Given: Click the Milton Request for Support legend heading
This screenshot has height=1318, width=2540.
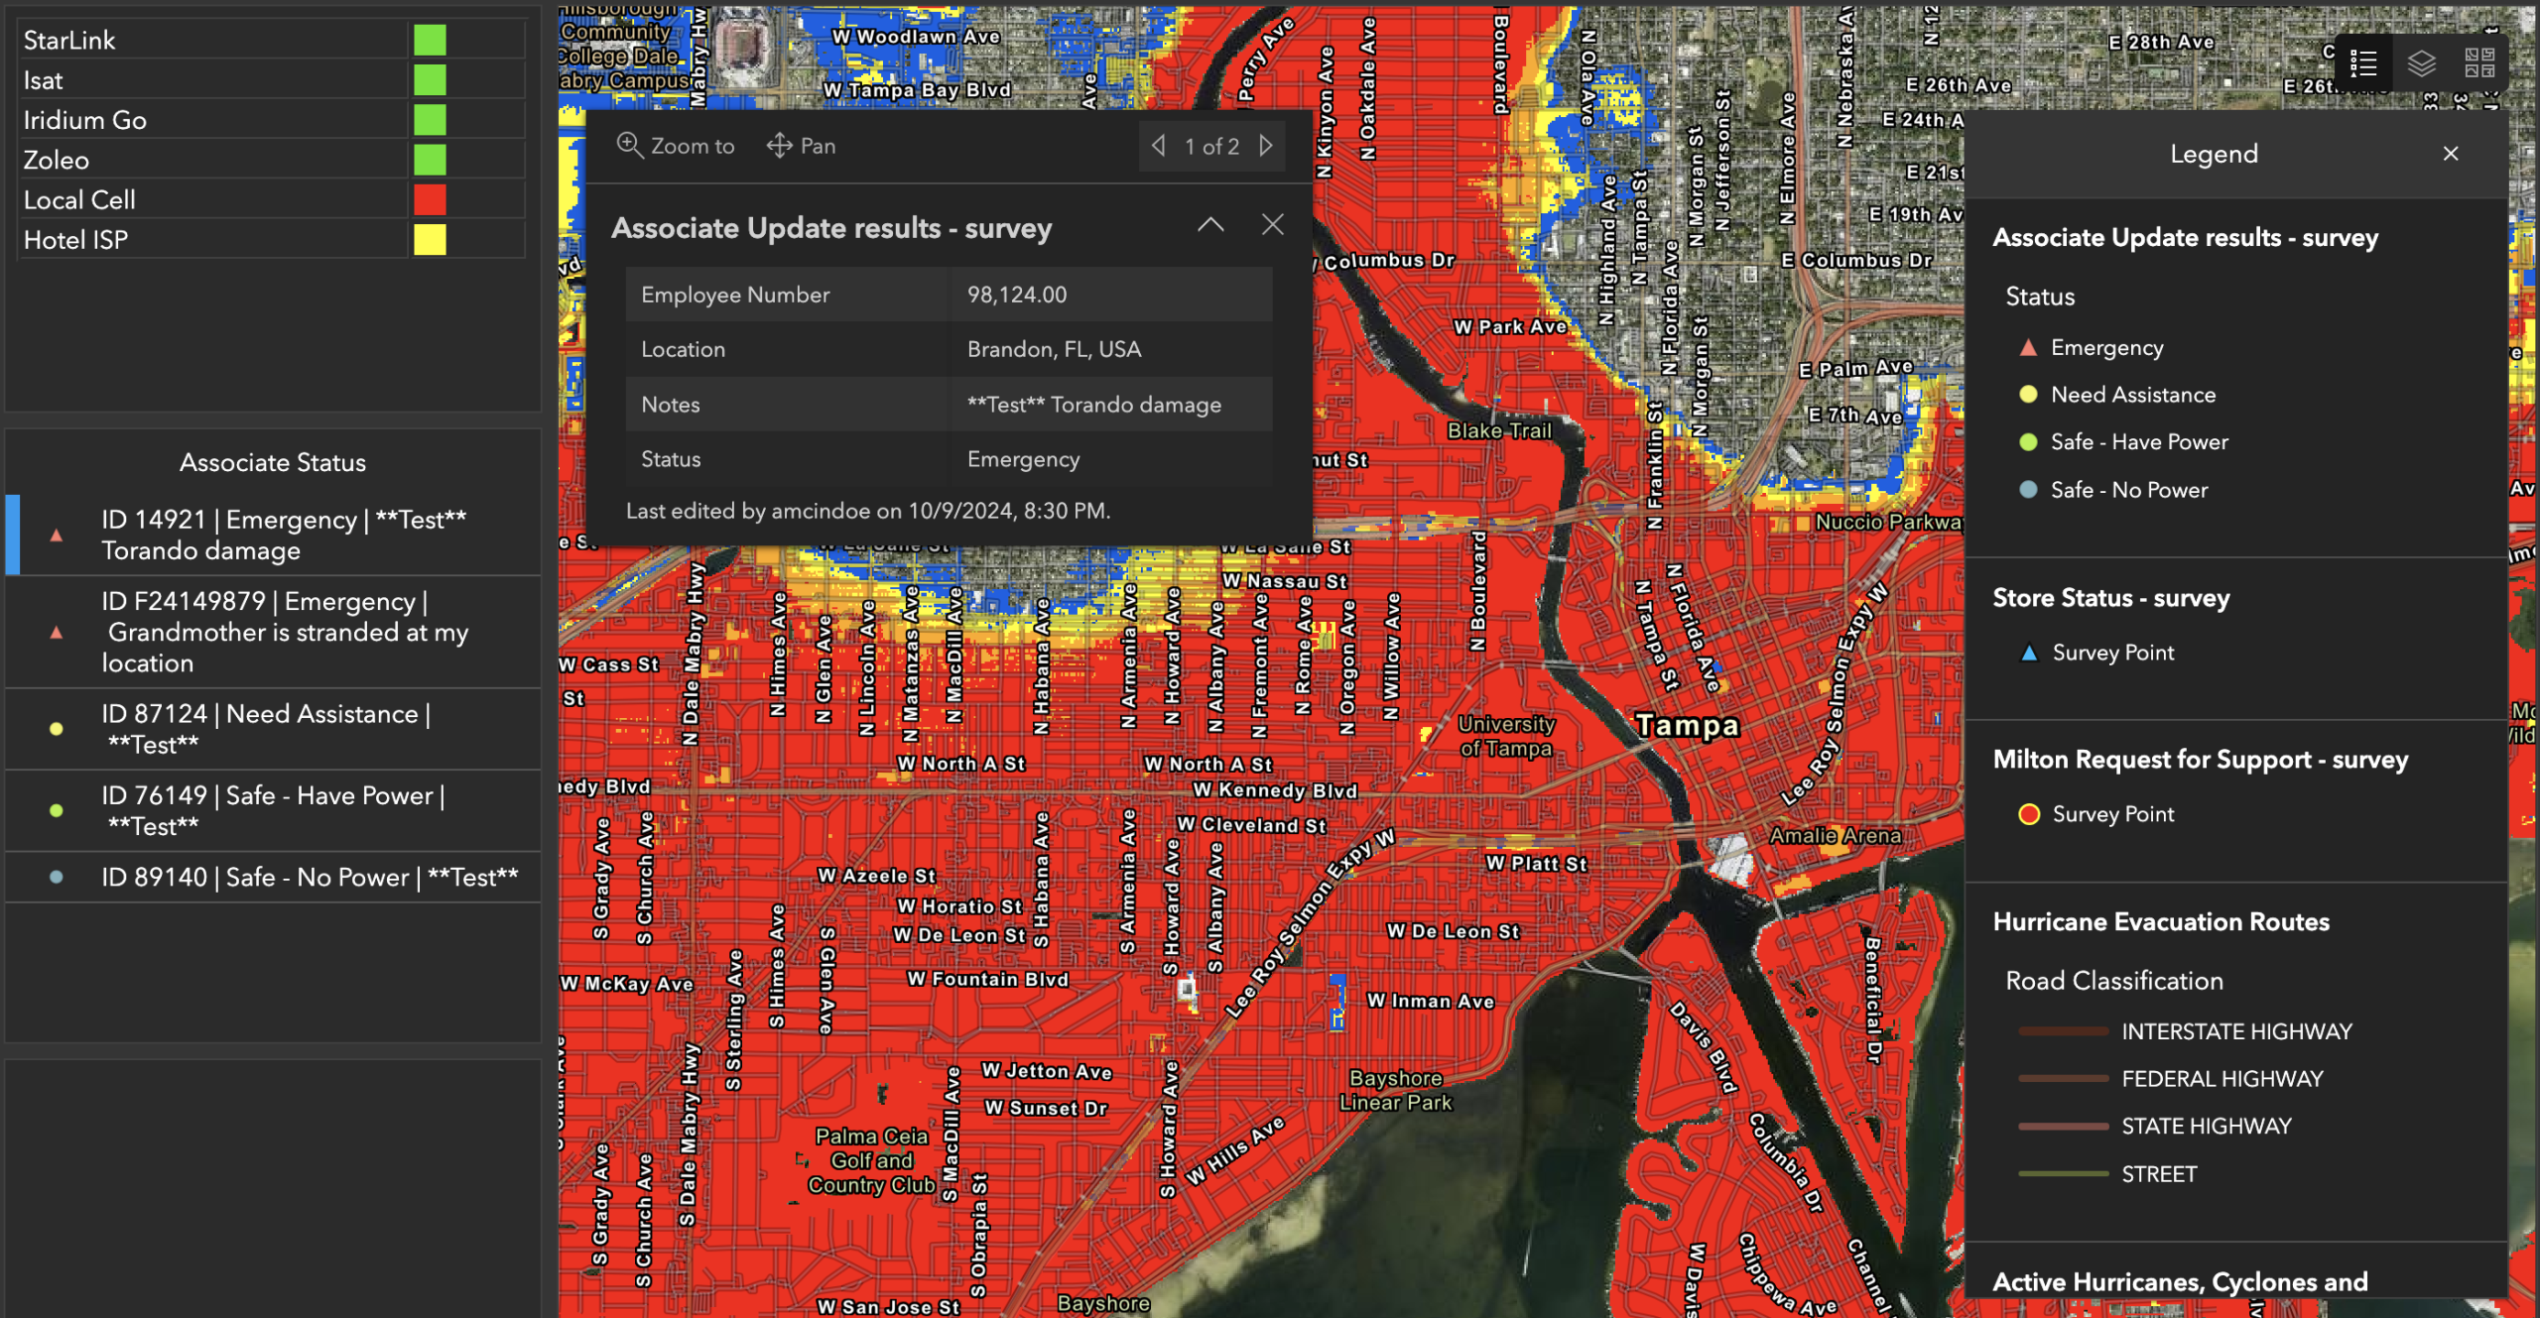Looking at the screenshot, I should point(2201,760).
